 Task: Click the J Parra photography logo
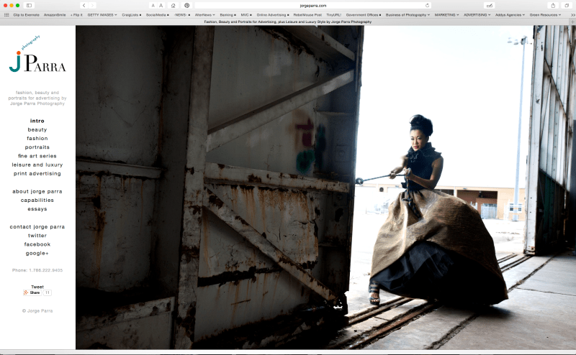point(37,60)
